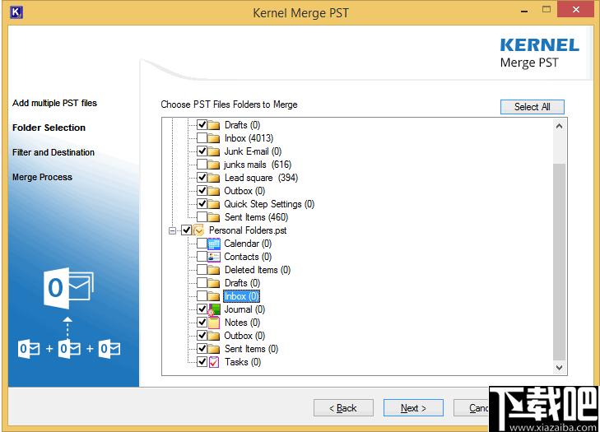The width and height of the screenshot is (600, 432).
Task: Select the Lead square (394) label
Action: pyautogui.click(x=262, y=178)
